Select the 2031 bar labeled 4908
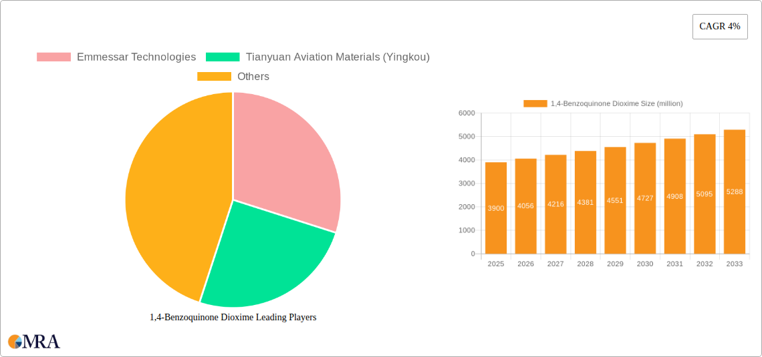The height and width of the screenshot is (357, 762). [x=675, y=196]
